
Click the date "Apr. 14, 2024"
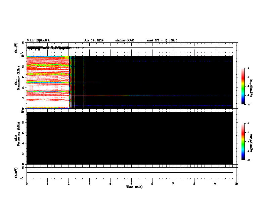point(94,40)
